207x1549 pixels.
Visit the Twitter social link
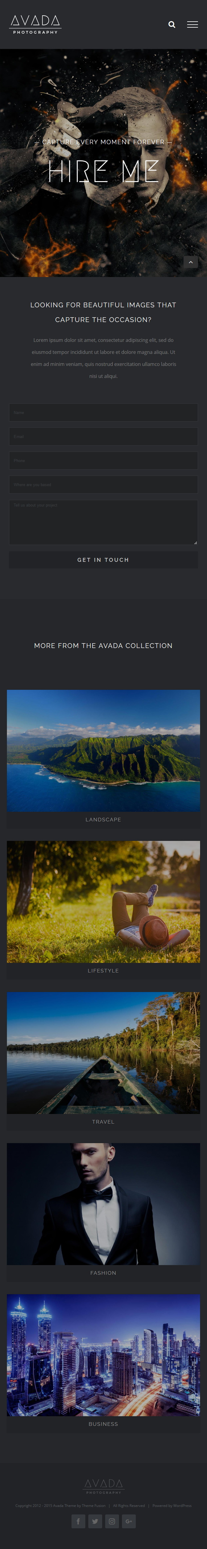pos(95,1521)
